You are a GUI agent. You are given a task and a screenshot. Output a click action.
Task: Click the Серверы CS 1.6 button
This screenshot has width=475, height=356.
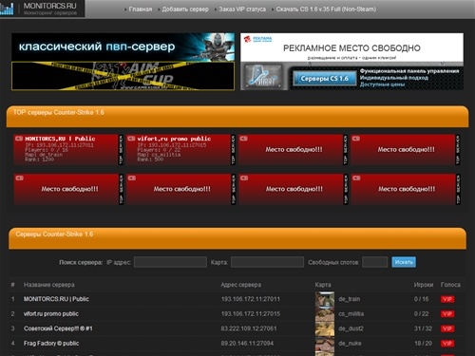coord(324,79)
